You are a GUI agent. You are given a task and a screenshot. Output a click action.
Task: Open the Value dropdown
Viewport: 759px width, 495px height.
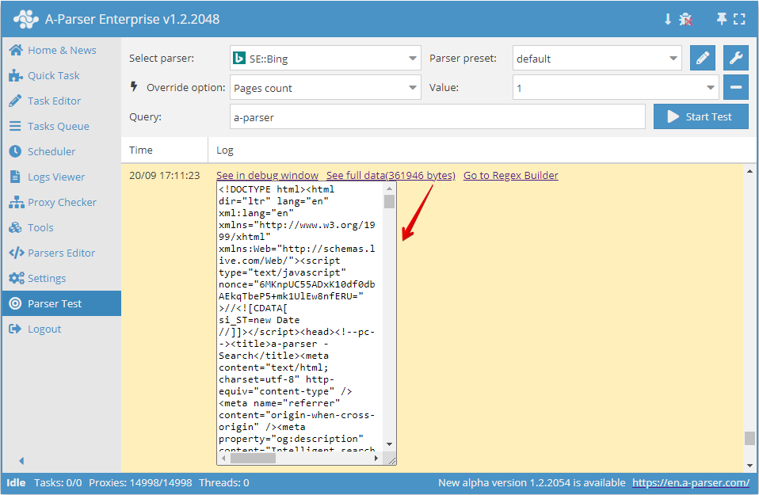(616, 88)
